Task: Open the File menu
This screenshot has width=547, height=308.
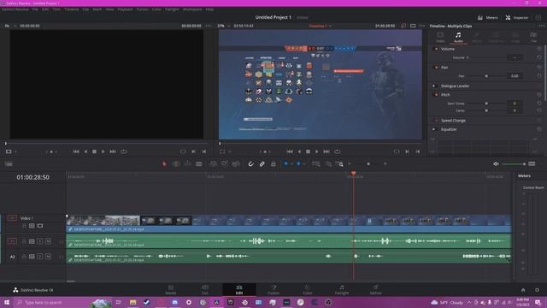Action: point(35,9)
